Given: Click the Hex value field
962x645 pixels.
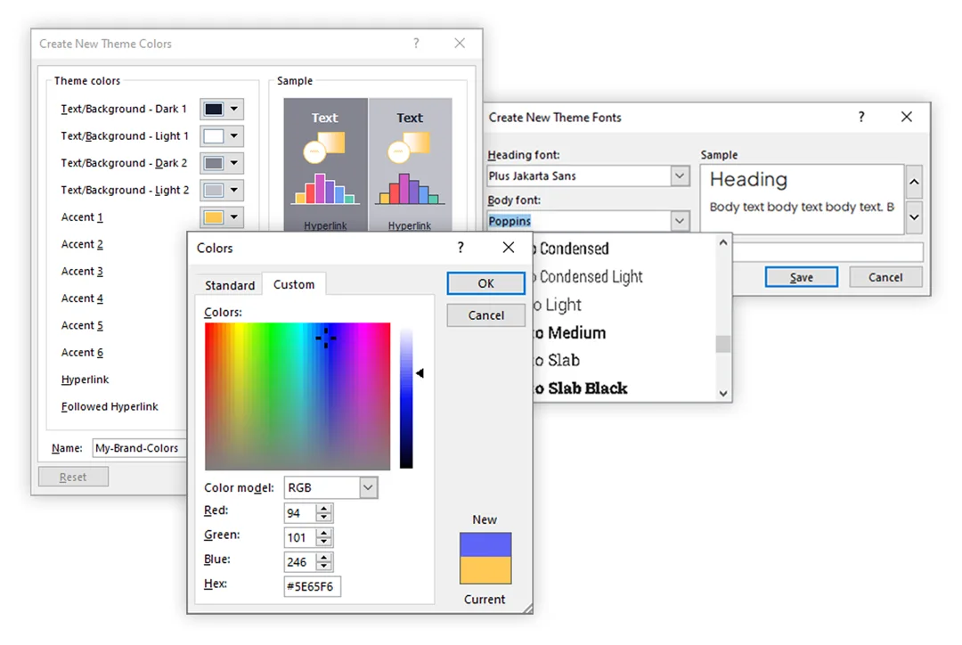Looking at the screenshot, I should [313, 587].
